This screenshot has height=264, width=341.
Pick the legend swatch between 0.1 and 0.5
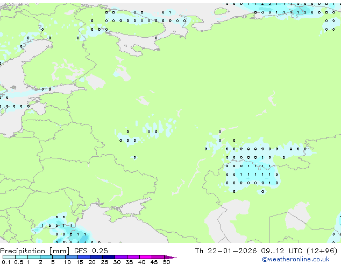pos(9,257)
